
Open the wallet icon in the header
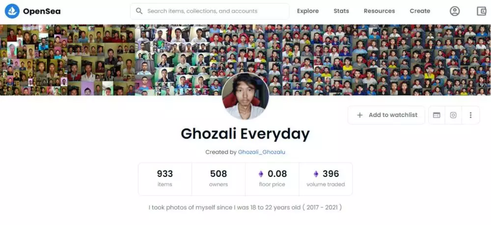coord(481,11)
